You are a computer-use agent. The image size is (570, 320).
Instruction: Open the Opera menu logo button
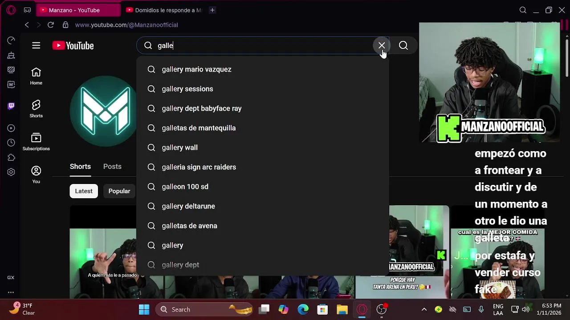click(11, 10)
